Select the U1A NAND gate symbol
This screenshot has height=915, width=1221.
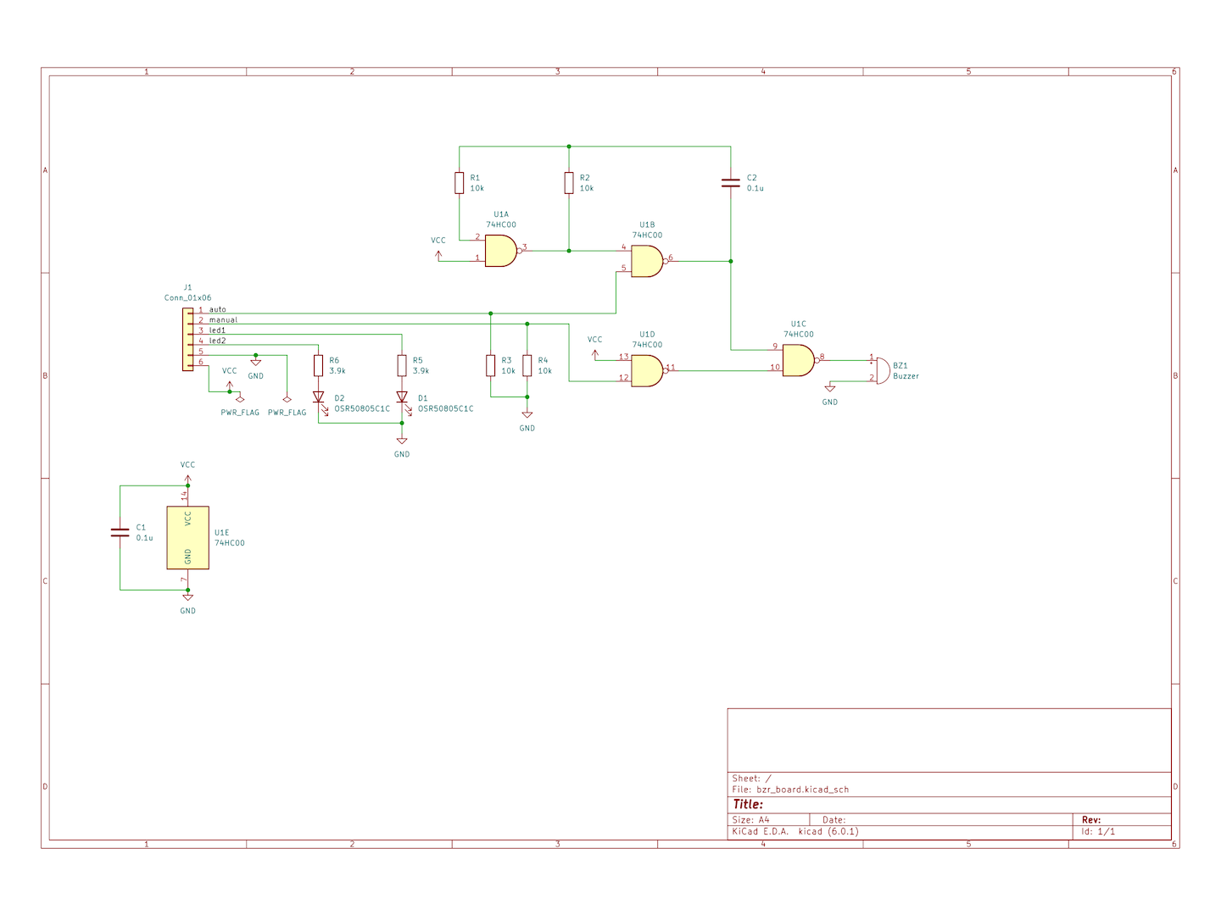(500, 251)
